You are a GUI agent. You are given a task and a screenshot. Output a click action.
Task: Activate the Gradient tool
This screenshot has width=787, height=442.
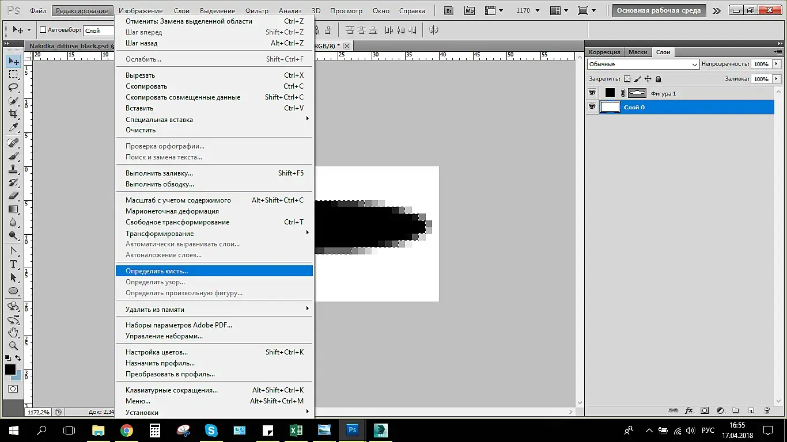tap(13, 209)
